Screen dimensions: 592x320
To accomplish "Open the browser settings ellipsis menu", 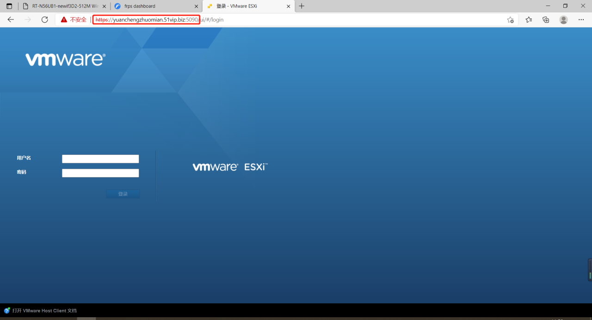I will pyautogui.click(x=581, y=20).
